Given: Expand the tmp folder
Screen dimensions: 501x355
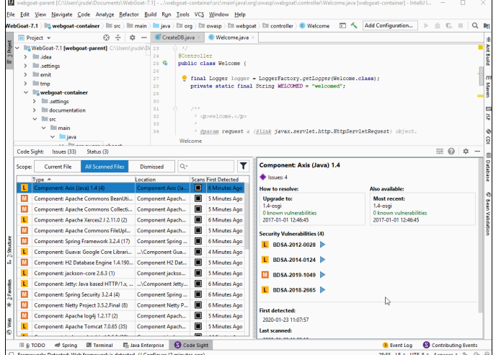Looking at the screenshot, I should (25, 84).
